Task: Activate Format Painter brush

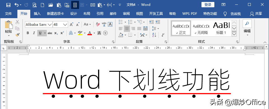Action: pyautogui.click(x=17, y=35)
